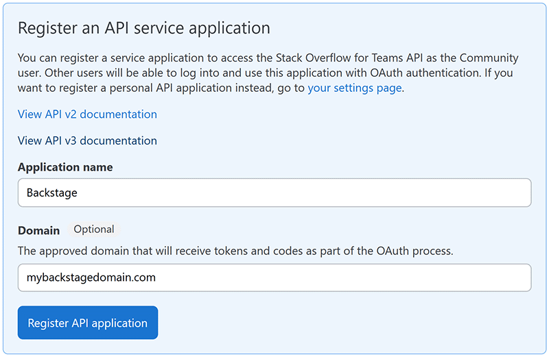Focus the Domain input field
549x357 pixels.
[x=274, y=278]
